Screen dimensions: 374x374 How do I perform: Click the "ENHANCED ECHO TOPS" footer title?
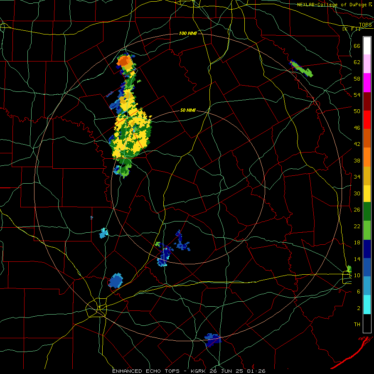click(x=146, y=371)
